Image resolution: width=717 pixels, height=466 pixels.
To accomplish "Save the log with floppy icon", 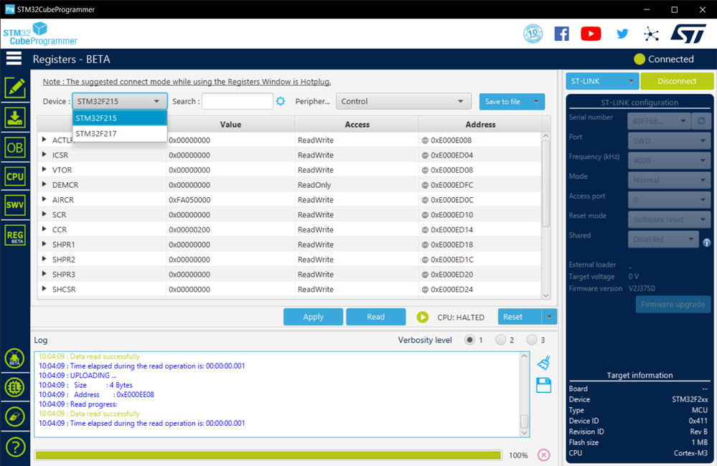I will (x=544, y=385).
